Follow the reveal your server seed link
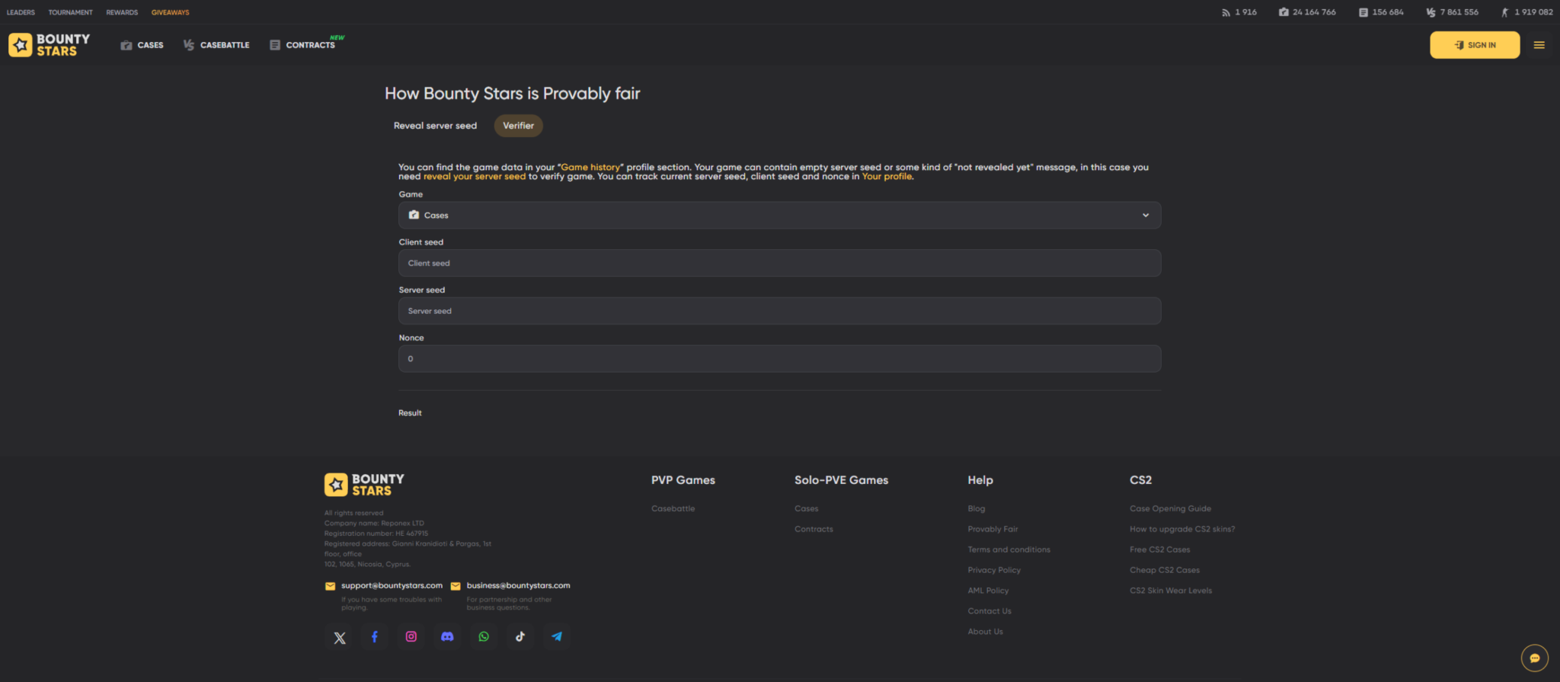The width and height of the screenshot is (1560, 682). click(x=475, y=176)
